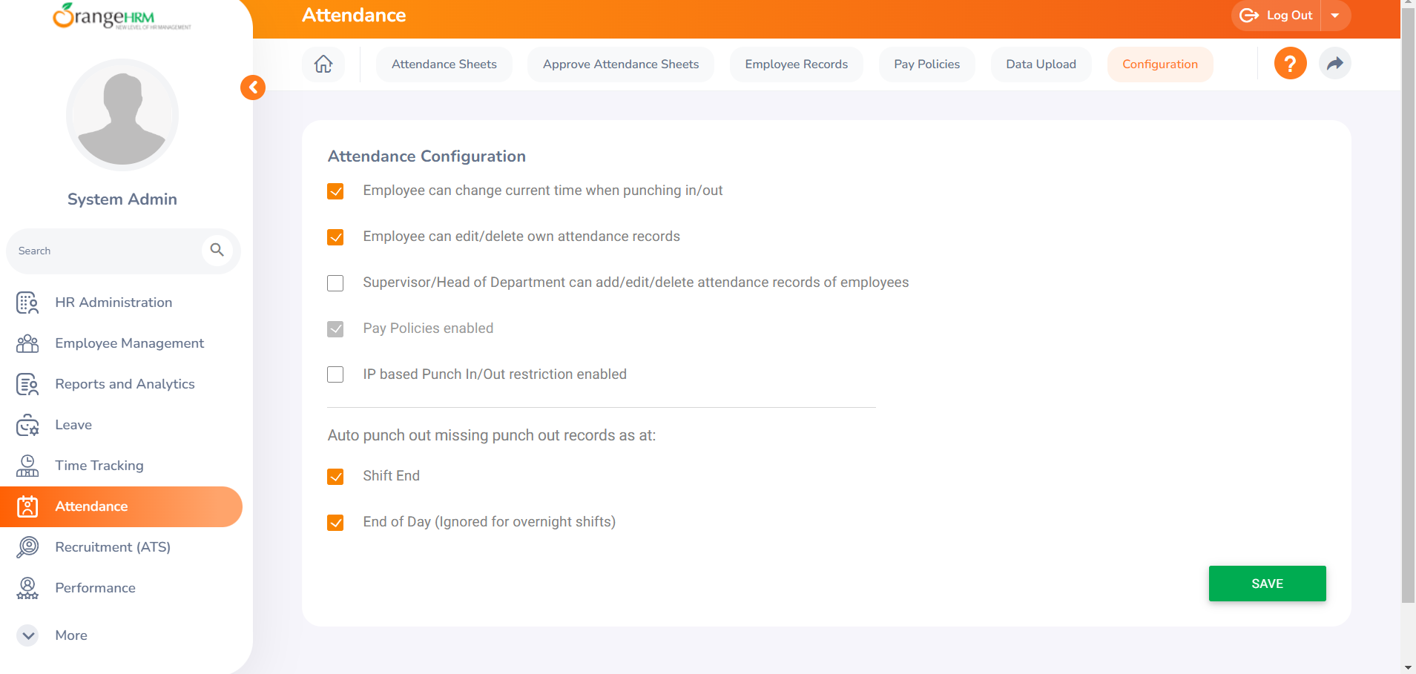
Task: Click the Reports and Analytics icon
Action: 27,384
